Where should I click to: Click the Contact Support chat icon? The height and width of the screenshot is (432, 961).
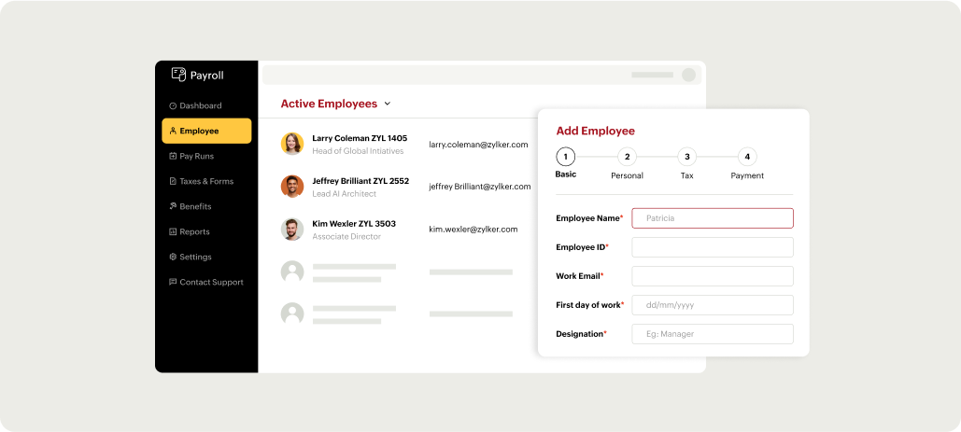pyautogui.click(x=173, y=282)
